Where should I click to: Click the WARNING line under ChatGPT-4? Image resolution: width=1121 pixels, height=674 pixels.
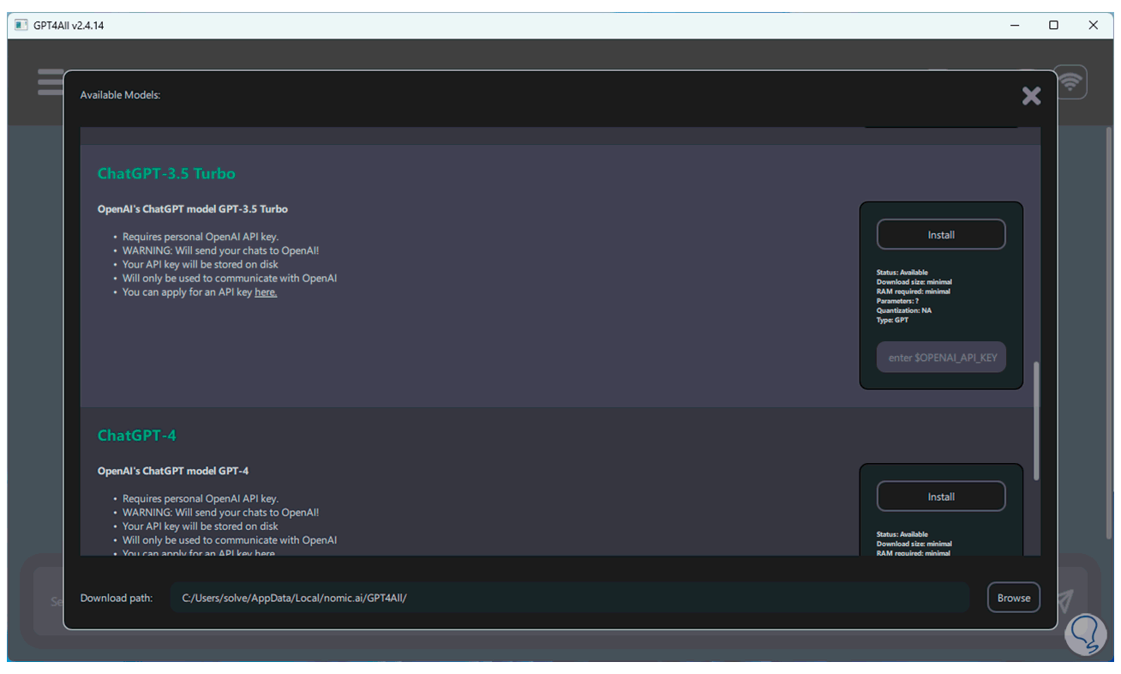[x=221, y=512]
